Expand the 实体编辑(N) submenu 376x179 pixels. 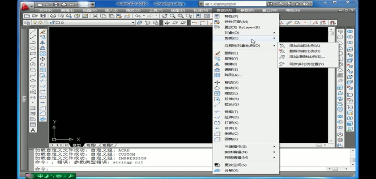coord(246,152)
